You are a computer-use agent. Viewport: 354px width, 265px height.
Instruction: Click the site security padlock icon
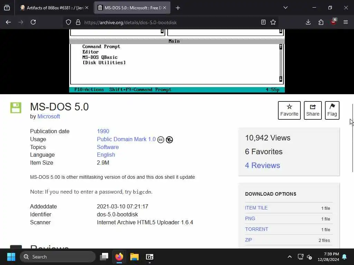pyautogui.click(x=78, y=22)
